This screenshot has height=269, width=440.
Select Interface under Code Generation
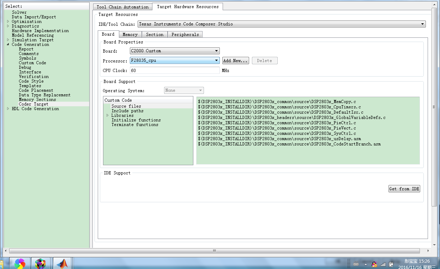point(30,72)
